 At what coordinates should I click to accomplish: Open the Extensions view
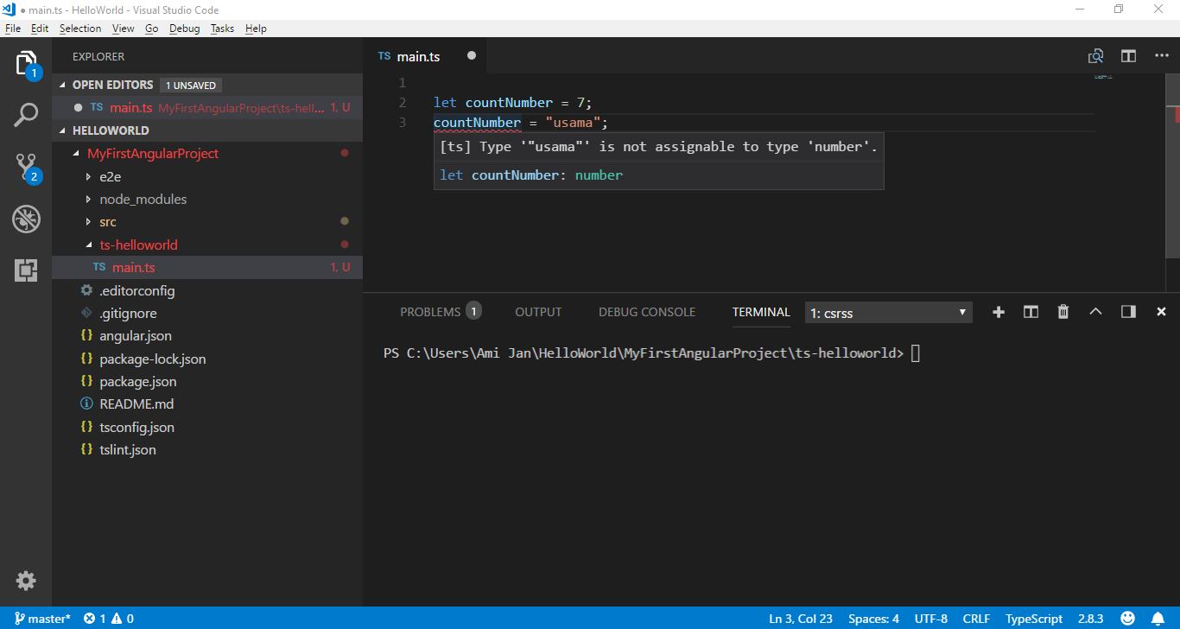pyautogui.click(x=26, y=270)
